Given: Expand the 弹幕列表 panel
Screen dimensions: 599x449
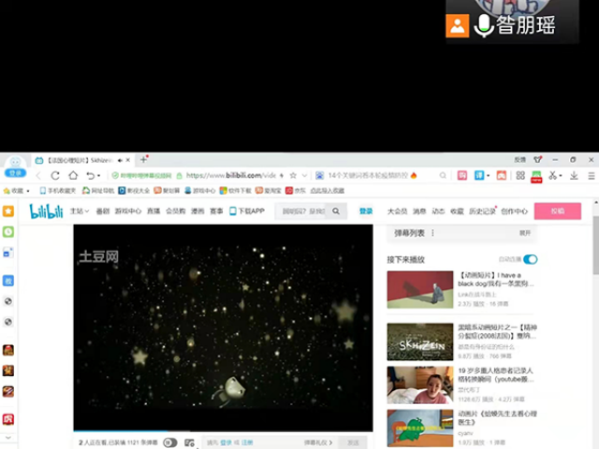Looking at the screenshot, I should pyautogui.click(x=525, y=233).
